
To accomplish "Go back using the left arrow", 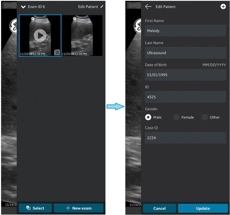I will (x=148, y=7).
